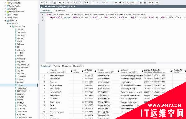Collapse the Tables (1) tree node
The width and height of the screenshot is (186, 119).
(5, 21)
